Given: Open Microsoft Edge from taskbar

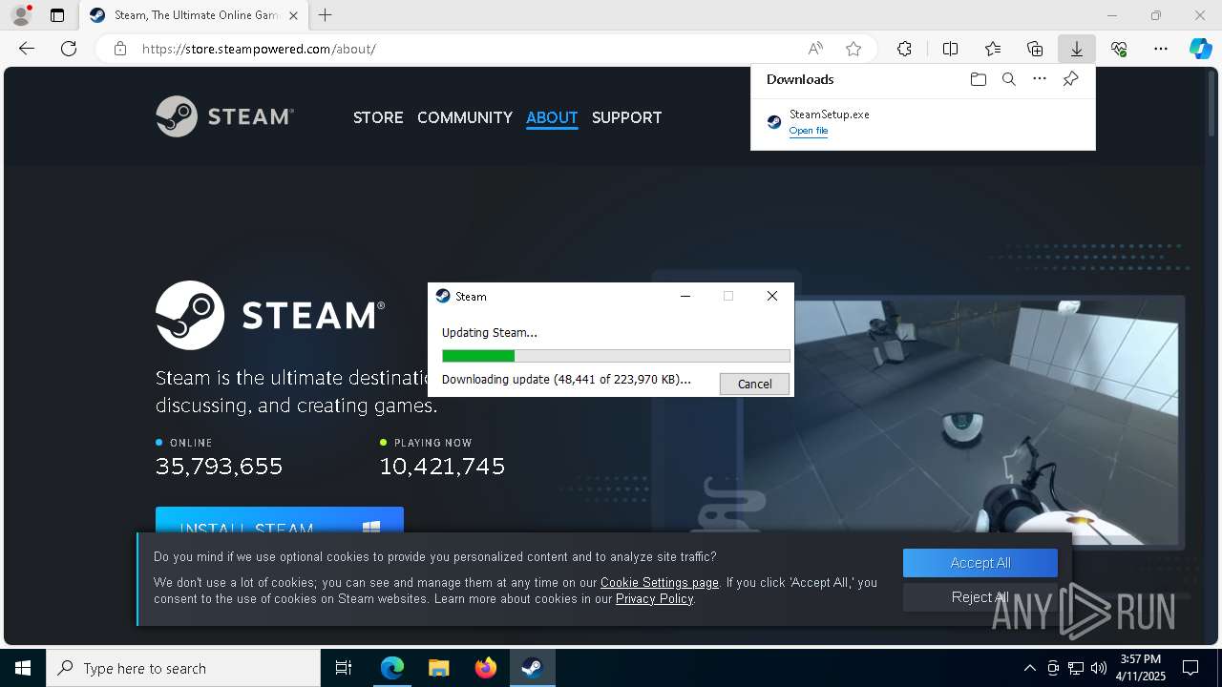Looking at the screenshot, I should click(x=392, y=668).
